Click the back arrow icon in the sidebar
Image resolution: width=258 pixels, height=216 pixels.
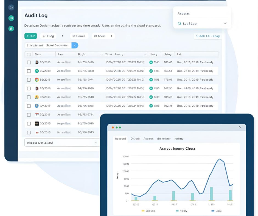tap(11, 7)
